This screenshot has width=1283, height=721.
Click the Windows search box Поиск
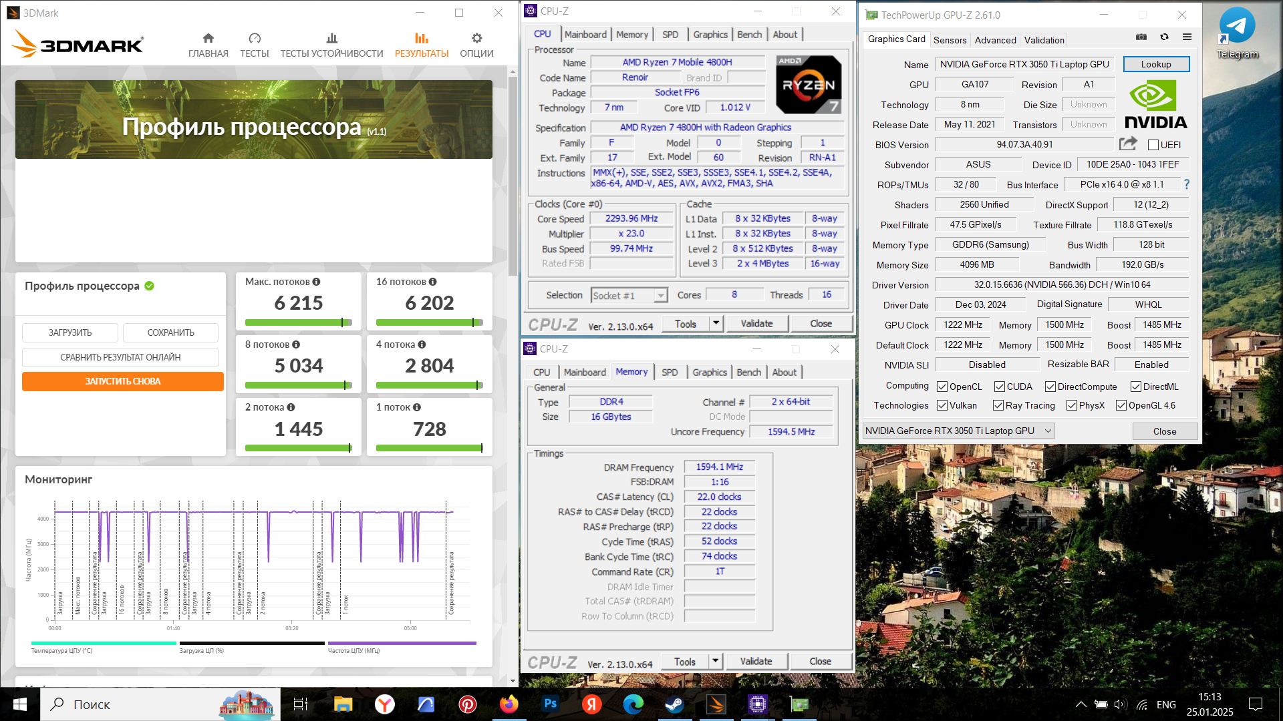(160, 704)
